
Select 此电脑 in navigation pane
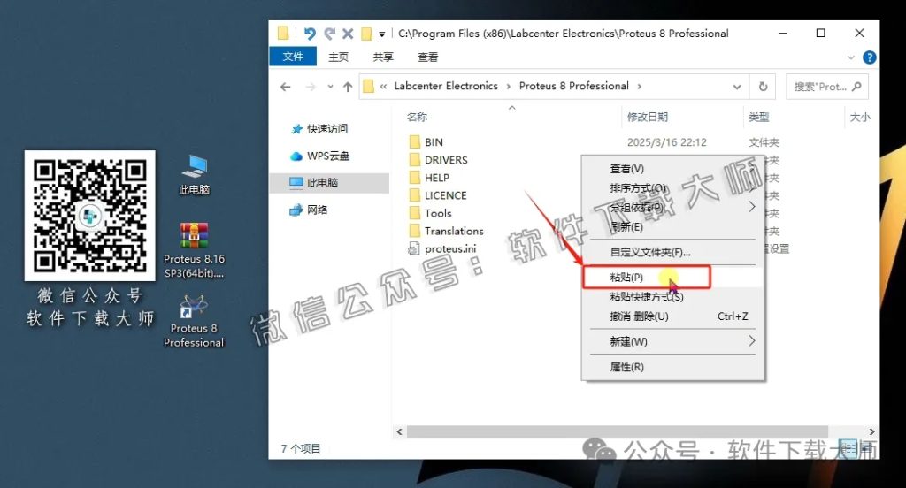(329, 182)
